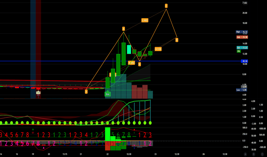Click the green Buy signal marker
Viewport: 267px width, 157px height.
click(107, 94)
